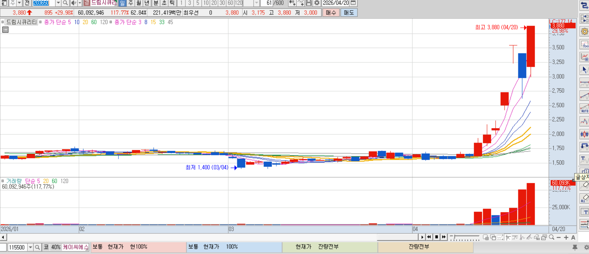Click the magnifier zoom icon below chart
This screenshot has height=254, width=589.
click(552, 237)
